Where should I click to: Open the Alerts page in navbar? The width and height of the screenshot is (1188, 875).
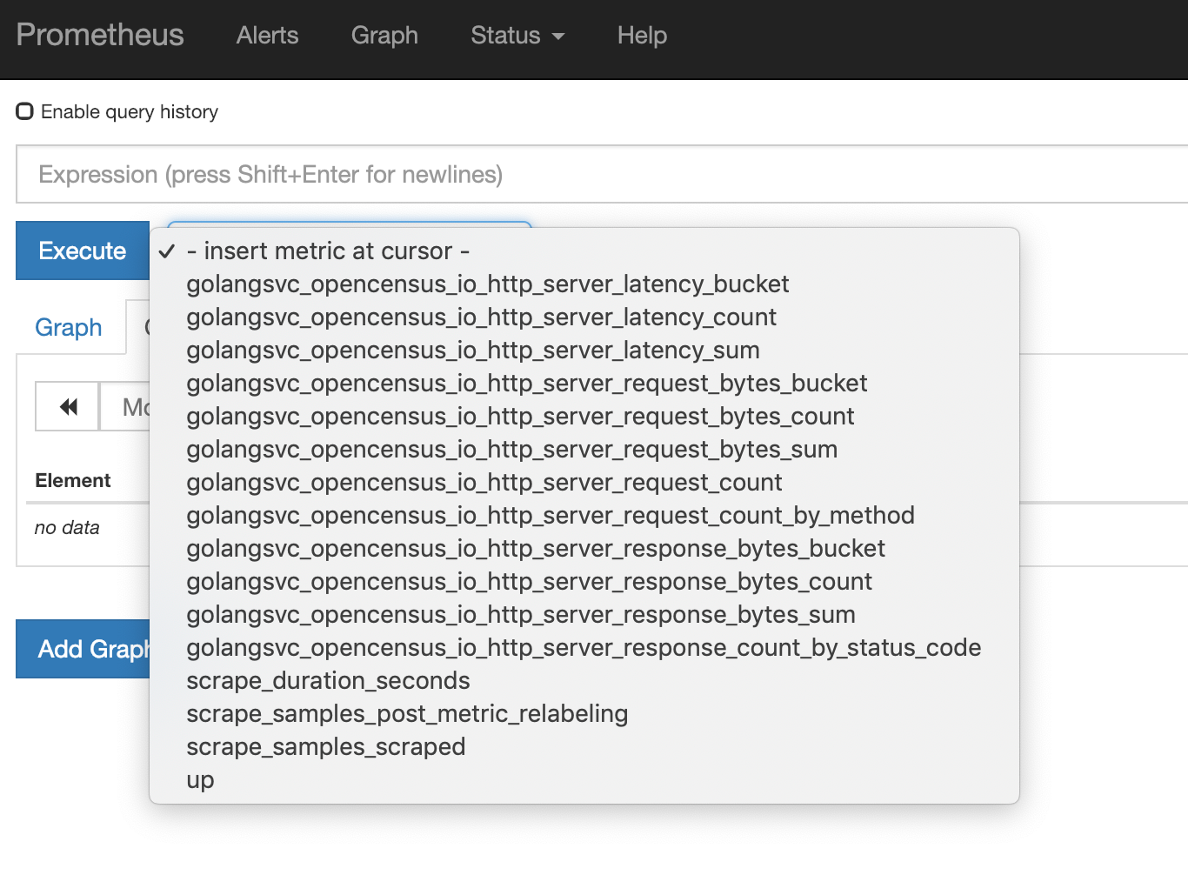[x=267, y=36]
